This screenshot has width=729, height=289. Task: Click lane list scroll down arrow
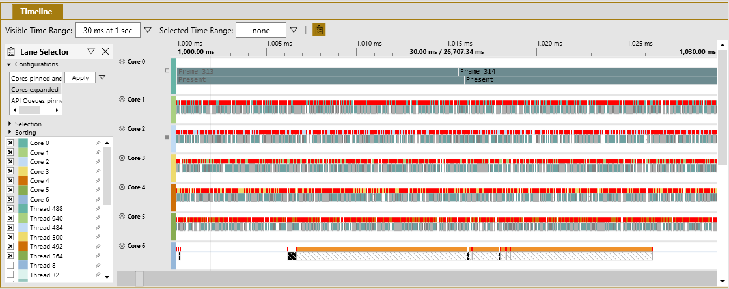(107, 277)
